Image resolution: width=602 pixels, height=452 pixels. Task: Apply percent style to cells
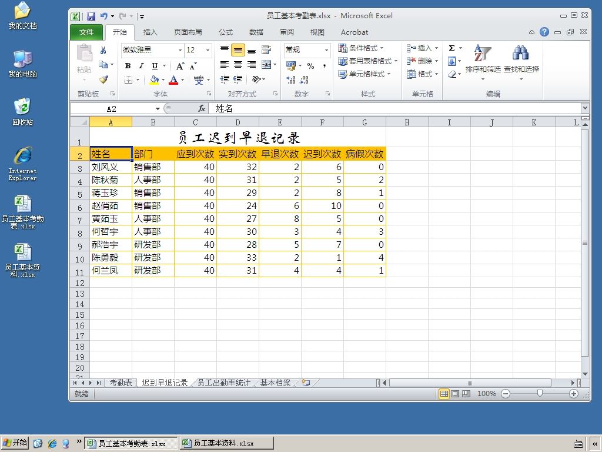click(310, 66)
